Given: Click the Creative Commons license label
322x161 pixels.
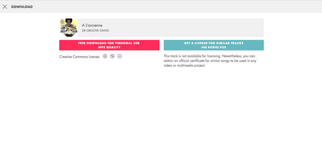Looking at the screenshot, I should point(79,57).
